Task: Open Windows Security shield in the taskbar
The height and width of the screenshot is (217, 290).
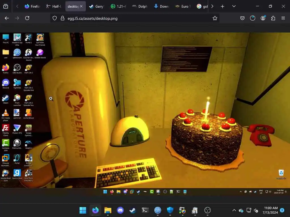Action: click(170, 210)
